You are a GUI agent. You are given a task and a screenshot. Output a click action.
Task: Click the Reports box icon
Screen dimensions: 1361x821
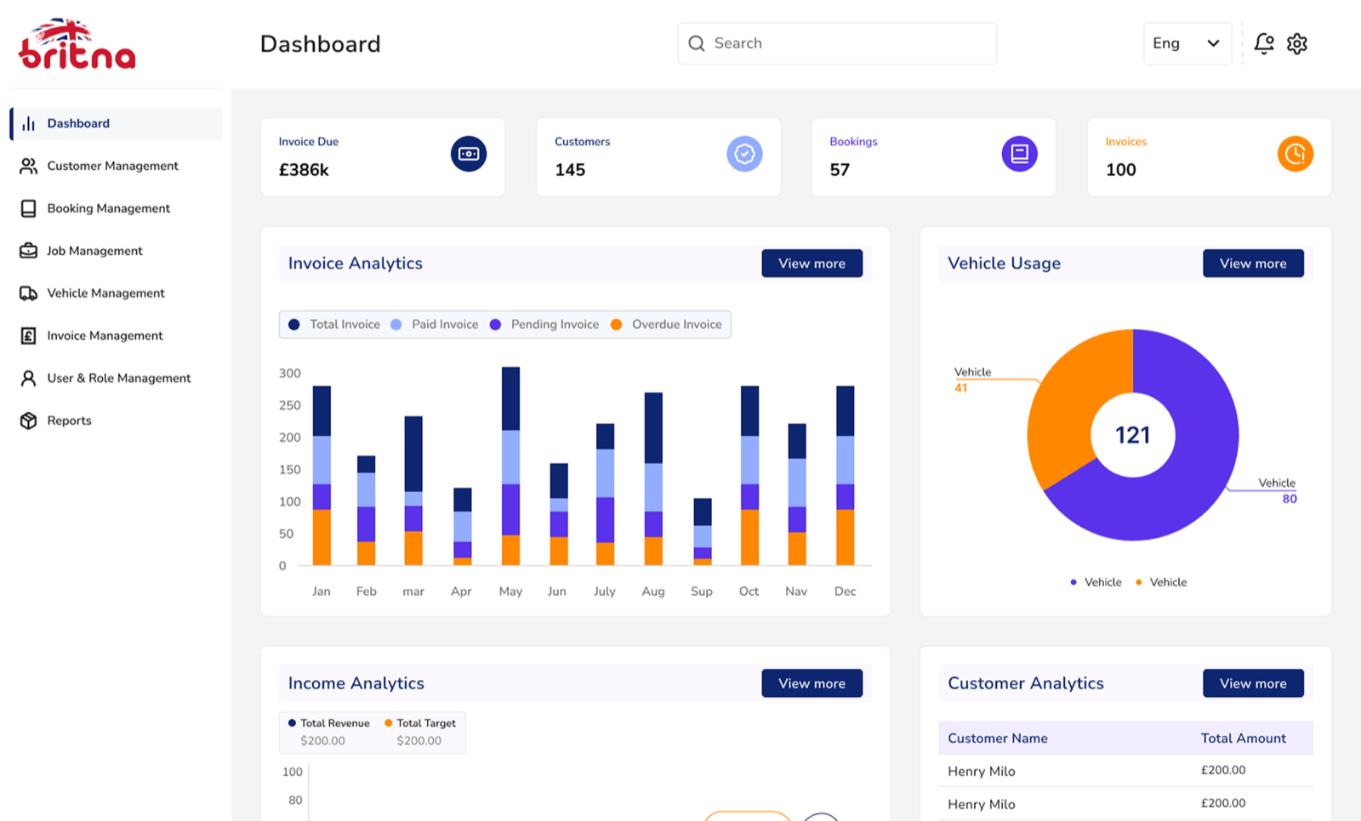28,421
